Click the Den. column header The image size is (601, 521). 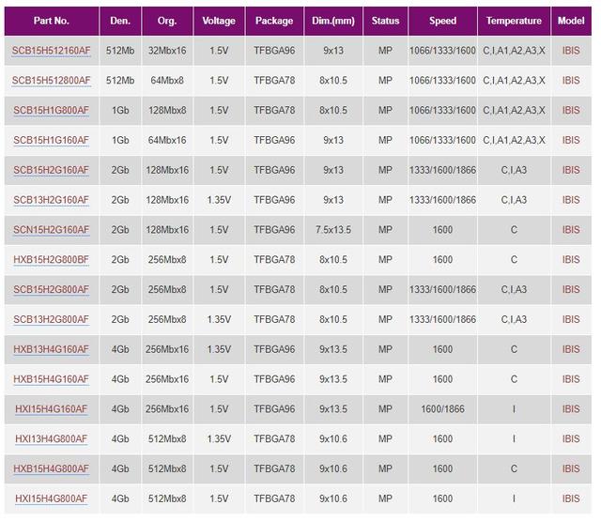pyautogui.click(x=120, y=21)
